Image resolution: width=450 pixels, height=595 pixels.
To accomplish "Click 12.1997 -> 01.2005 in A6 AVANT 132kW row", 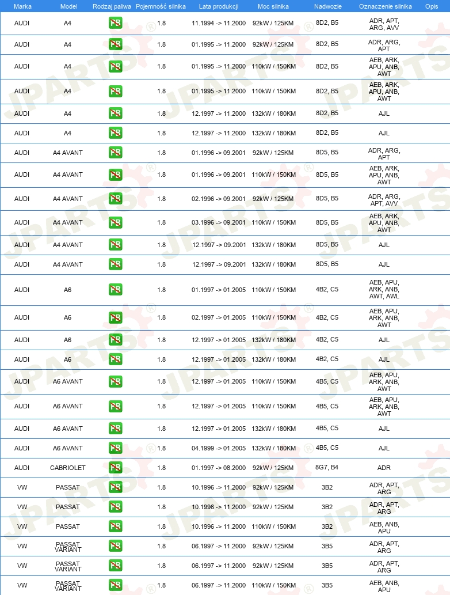I will 219,429.
